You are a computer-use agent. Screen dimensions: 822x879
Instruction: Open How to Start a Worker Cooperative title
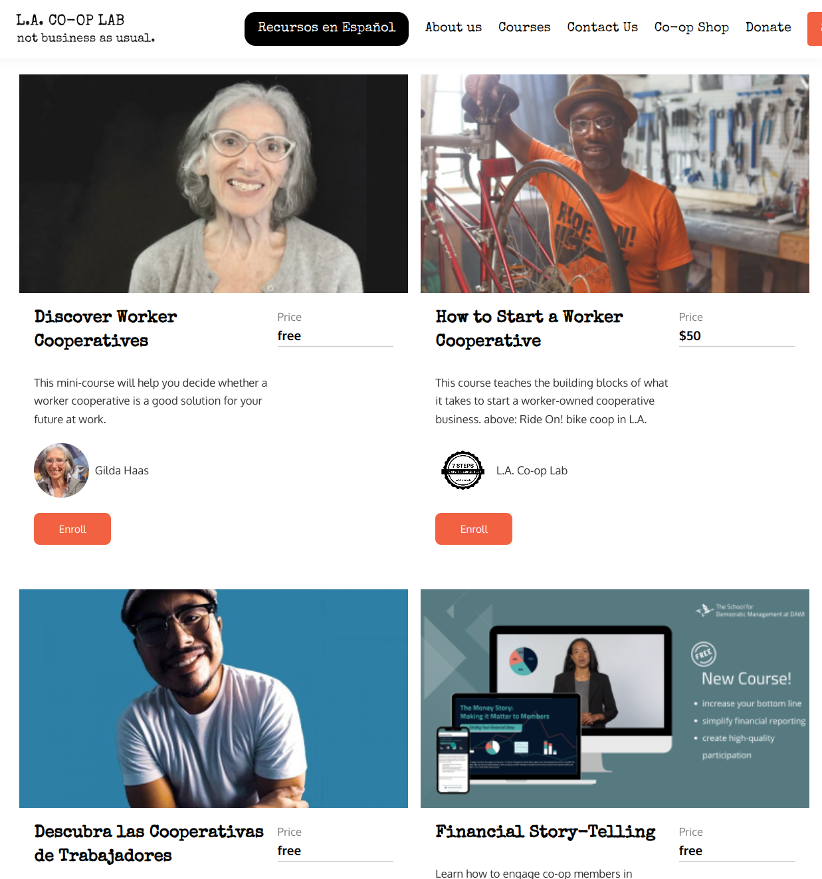pos(529,328)
